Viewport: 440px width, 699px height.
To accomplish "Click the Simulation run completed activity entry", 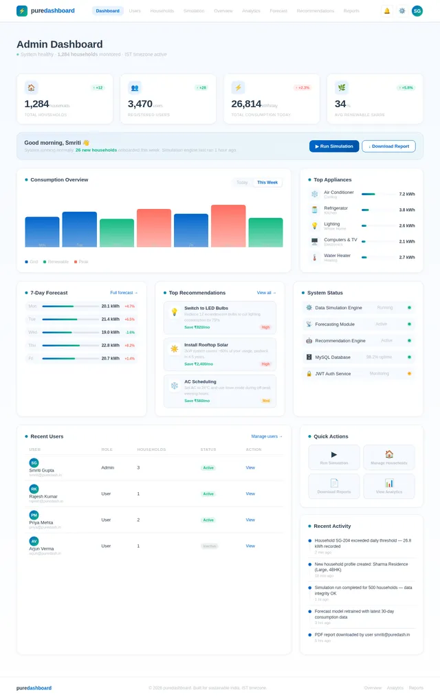I will click(x=361, y=593).
